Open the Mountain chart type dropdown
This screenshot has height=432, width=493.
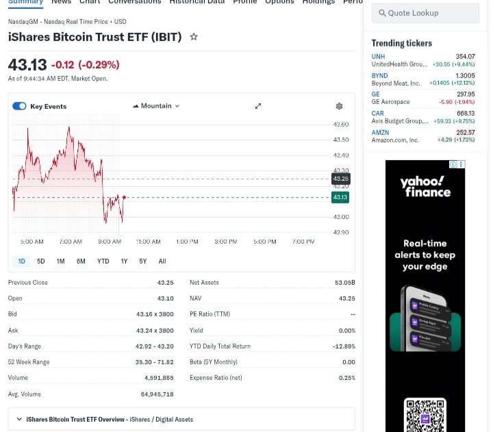coord(156,106)
